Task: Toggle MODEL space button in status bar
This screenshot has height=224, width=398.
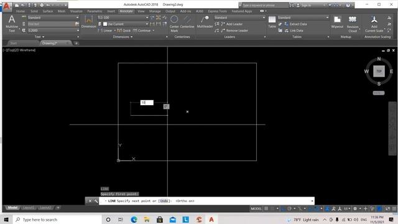Action: tap(256, 208)
